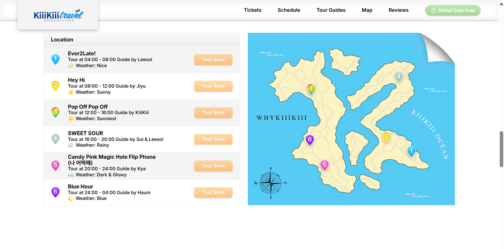
Task: Click pink map pin number 5
Action: coord(324,165)
